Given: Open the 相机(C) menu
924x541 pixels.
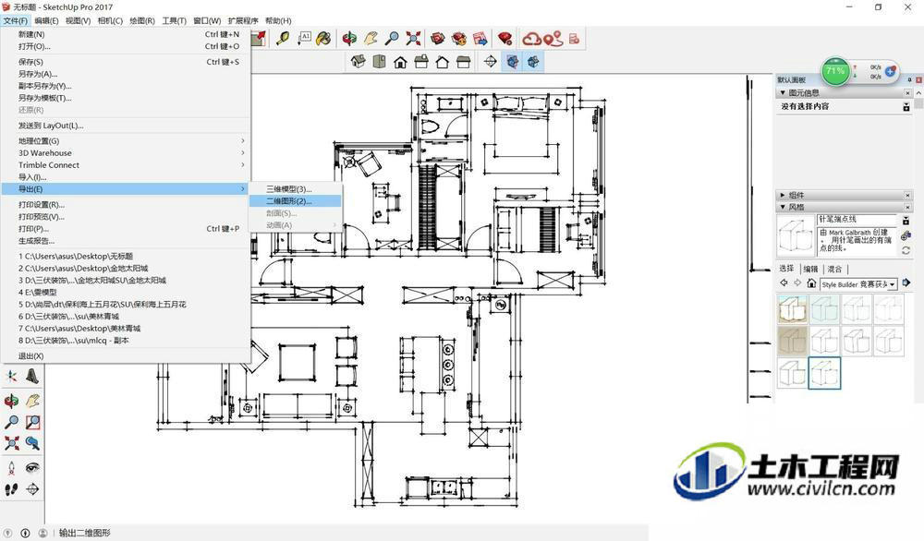Looking at the screenshot, I should [110, 20].
